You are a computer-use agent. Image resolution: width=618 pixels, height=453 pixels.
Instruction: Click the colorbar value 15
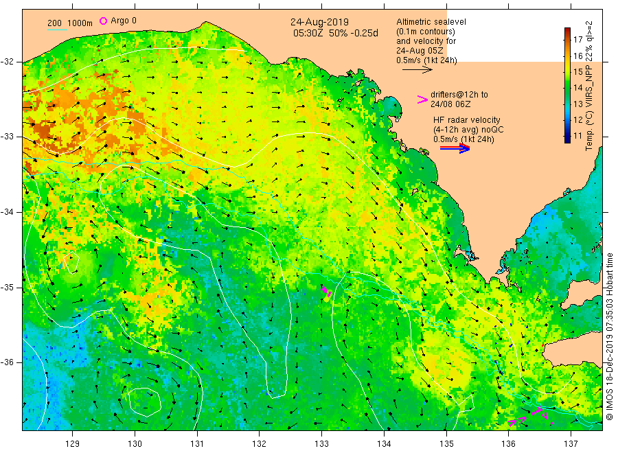tap(577, 71)
